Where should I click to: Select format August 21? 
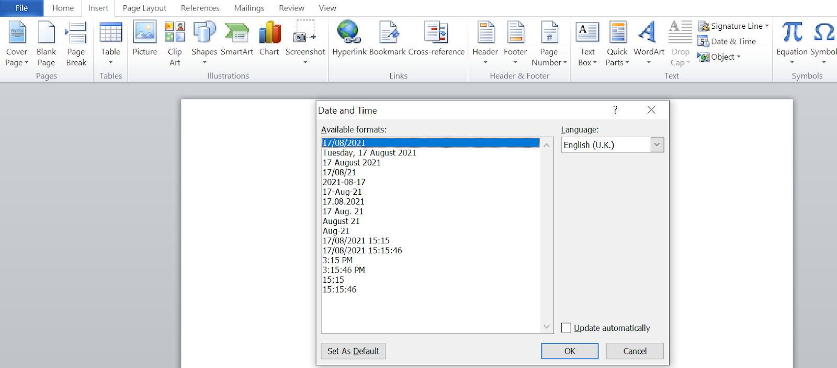click(431, 221)
